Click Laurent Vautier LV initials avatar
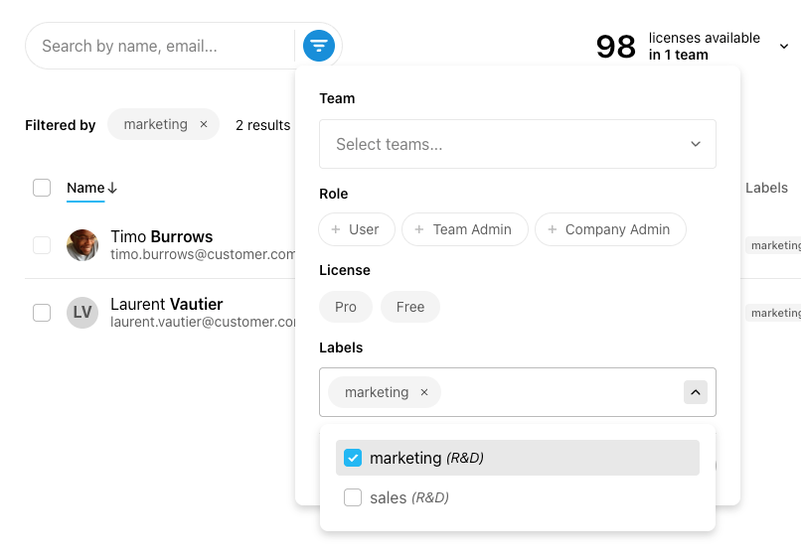Screen dimensions: 801x556 (82, 313)
